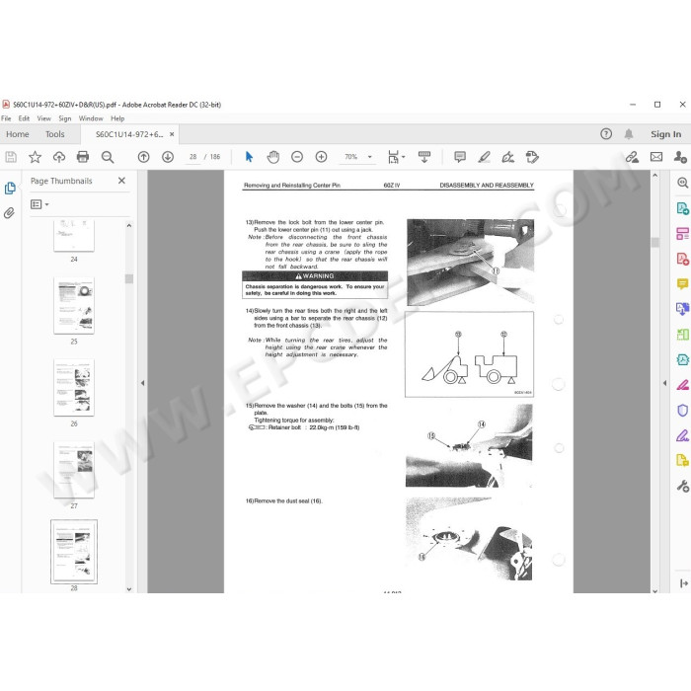Click the page number 28 field

[x=192, y=157]
